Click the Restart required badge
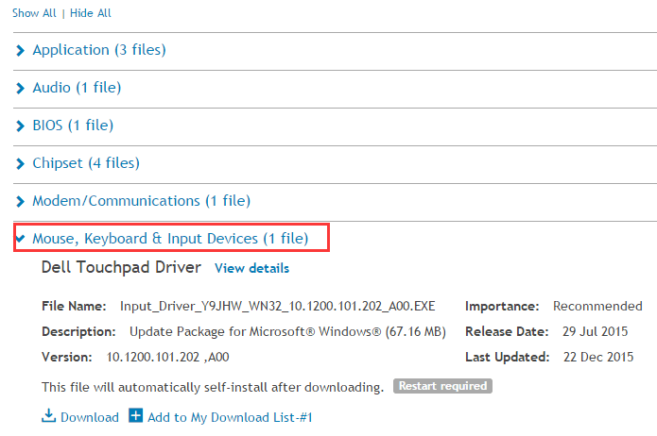This screenshot has height=436, width=657. click(x=442, y=386)
